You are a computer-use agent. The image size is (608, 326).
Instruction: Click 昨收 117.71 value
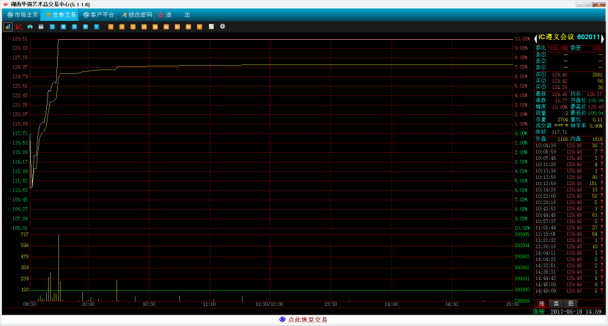click(559, 132)
